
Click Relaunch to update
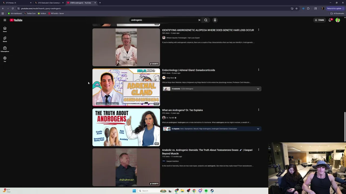[335, 8]
